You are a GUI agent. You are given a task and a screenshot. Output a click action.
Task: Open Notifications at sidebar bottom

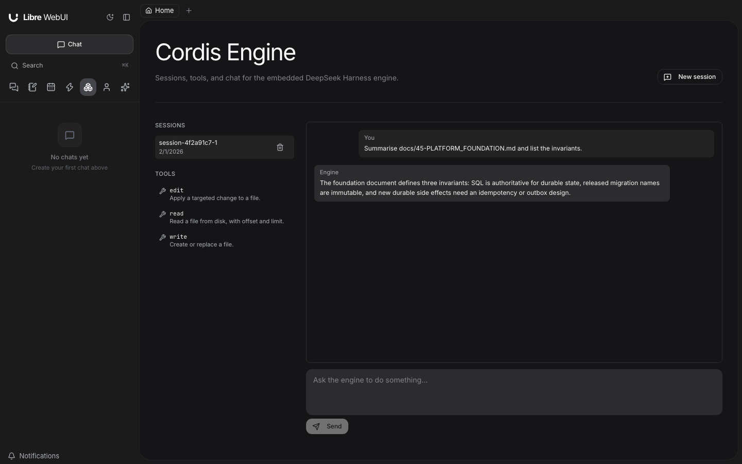point(34,456)
